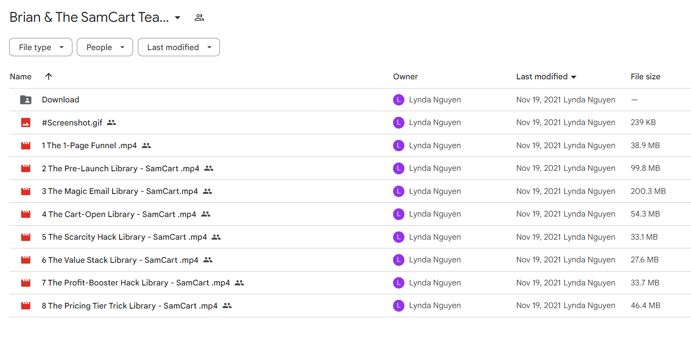Viewport: 691px width, 343px height.
Task: Click video icon of 4 The Cart-Open Library
Action: click(26, 214)
